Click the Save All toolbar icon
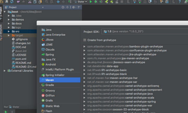Screen dimensions: 188x113 pos(7,2)
